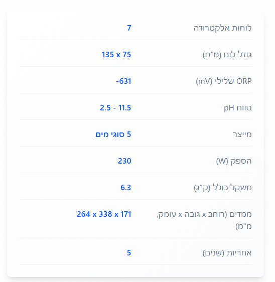Select the ORP value -631

[x=124, y=81]
